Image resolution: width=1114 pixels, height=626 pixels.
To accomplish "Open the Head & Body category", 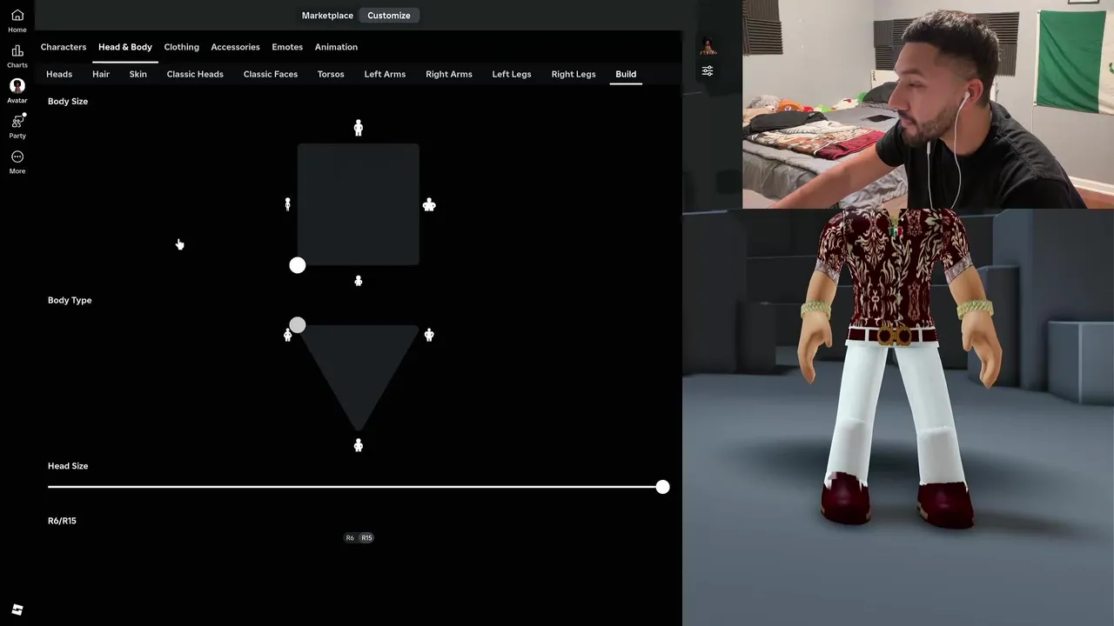I will coord(125,47).
